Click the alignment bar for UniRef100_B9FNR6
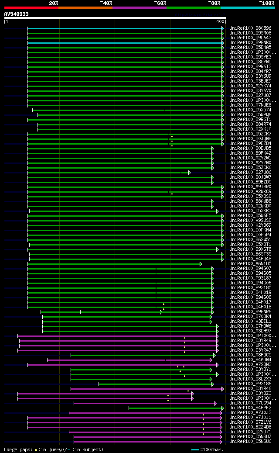Viewport: 279px width, 453px height. pos(127,312)
